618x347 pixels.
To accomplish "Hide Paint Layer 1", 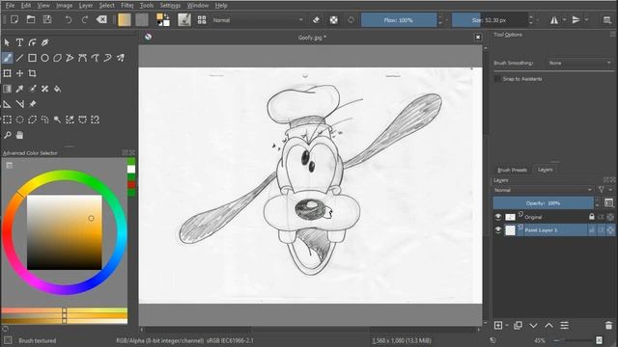I will pyautogui.click(x=498, y=230).
